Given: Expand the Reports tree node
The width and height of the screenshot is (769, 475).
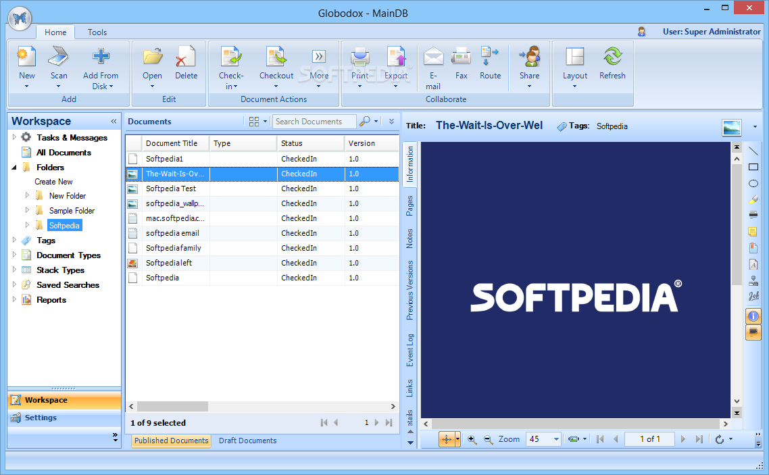Looking at the screenshot, I should point(14,299).
